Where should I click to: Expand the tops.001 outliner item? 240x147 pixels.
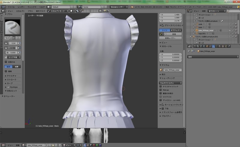193,33
